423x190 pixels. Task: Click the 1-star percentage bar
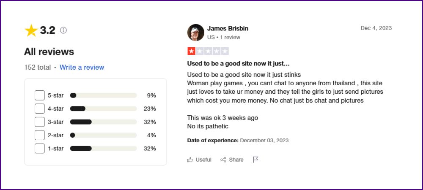tap(103, 149)
